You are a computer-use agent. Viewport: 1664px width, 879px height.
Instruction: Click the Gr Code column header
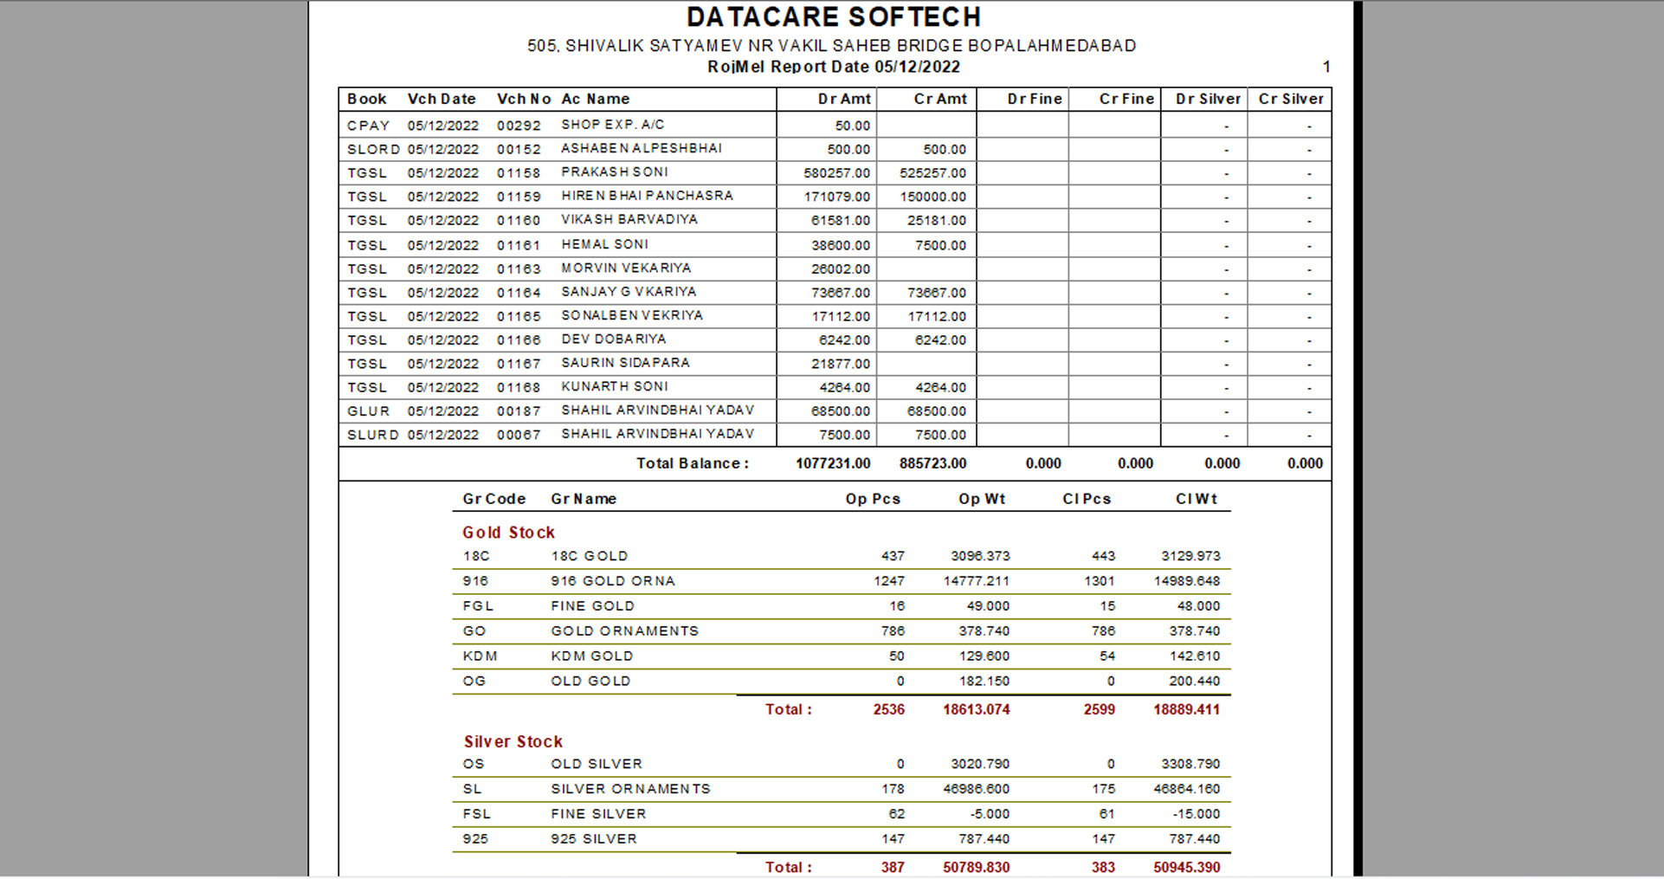pos(493,499)
